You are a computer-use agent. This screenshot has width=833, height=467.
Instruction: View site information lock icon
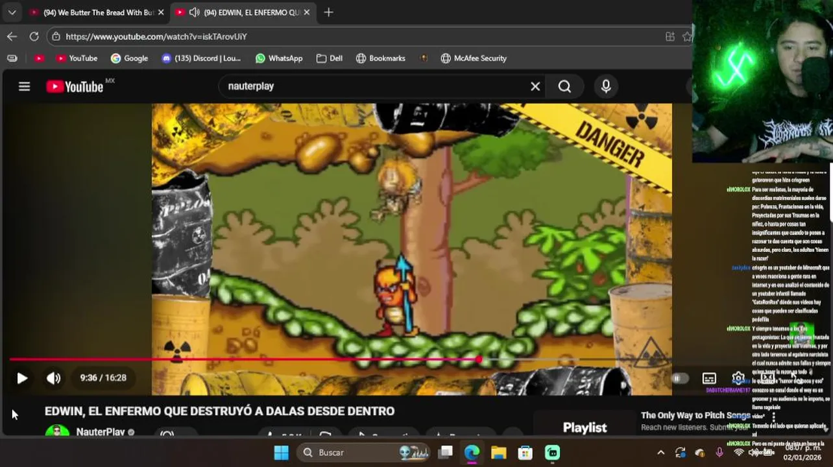(56, 36)
